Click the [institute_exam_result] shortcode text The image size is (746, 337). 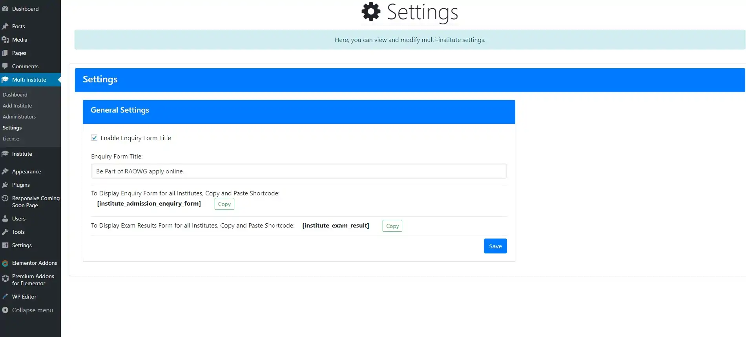pyautogui.click(x=336, y=226)
